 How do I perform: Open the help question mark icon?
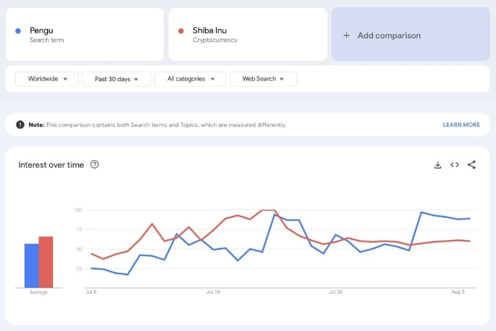point(94,164)
